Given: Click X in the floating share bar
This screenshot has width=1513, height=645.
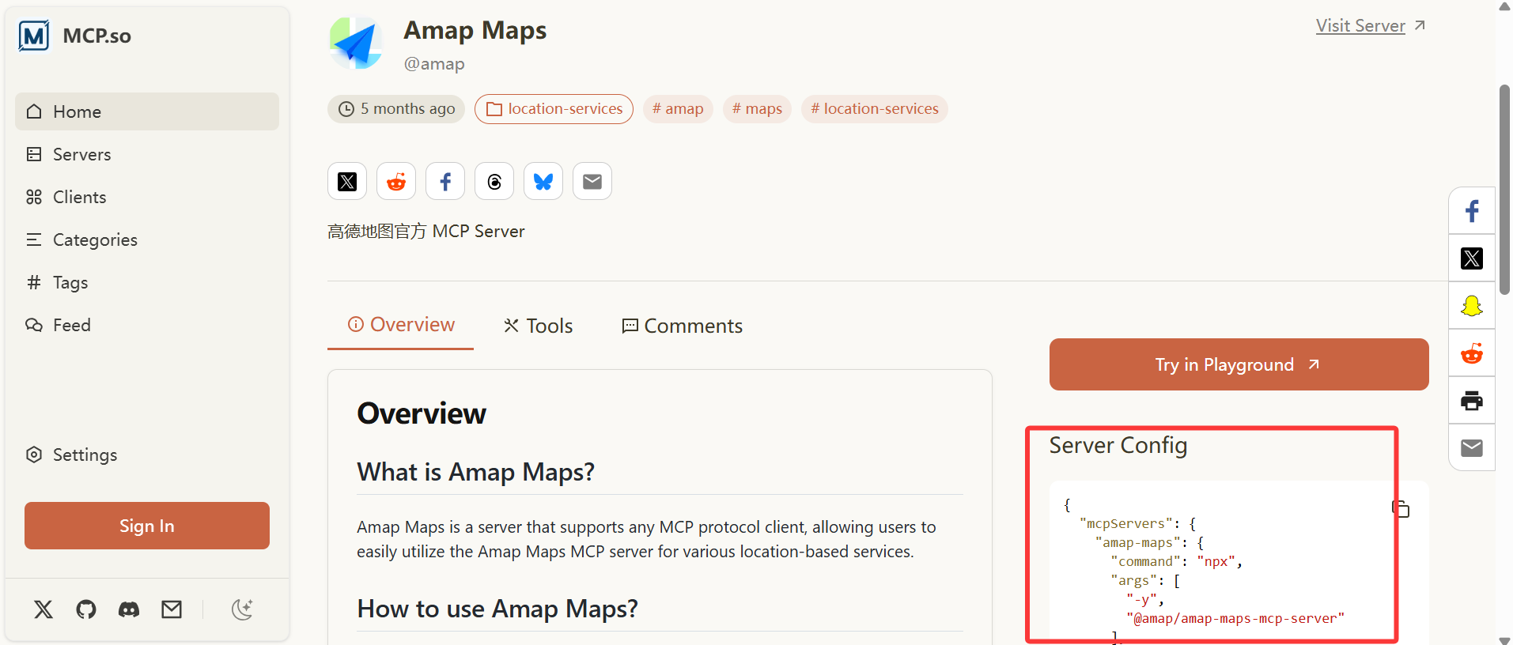Looking at the screenshot, I should [x=1472, y=258].
